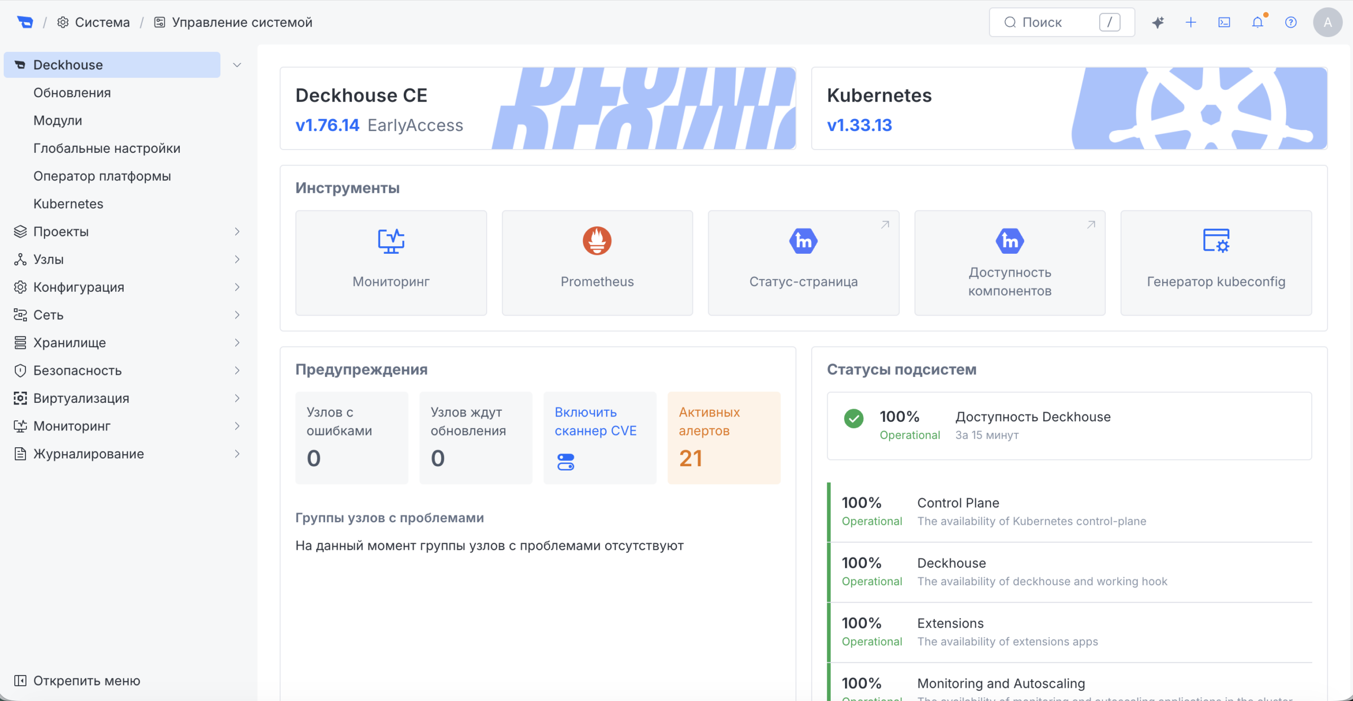Toggle the CVE scanner switch

566,462
